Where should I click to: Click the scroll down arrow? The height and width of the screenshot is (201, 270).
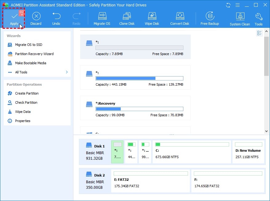[x=266, y=131]
